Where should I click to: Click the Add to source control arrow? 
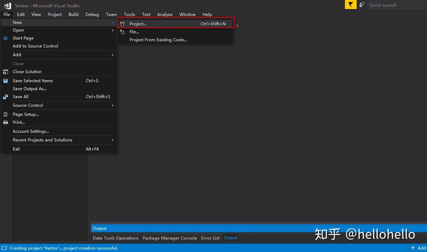(413, 248)
